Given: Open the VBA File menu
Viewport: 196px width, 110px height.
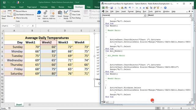Looking at the screenshot, I should pos(107,12).
